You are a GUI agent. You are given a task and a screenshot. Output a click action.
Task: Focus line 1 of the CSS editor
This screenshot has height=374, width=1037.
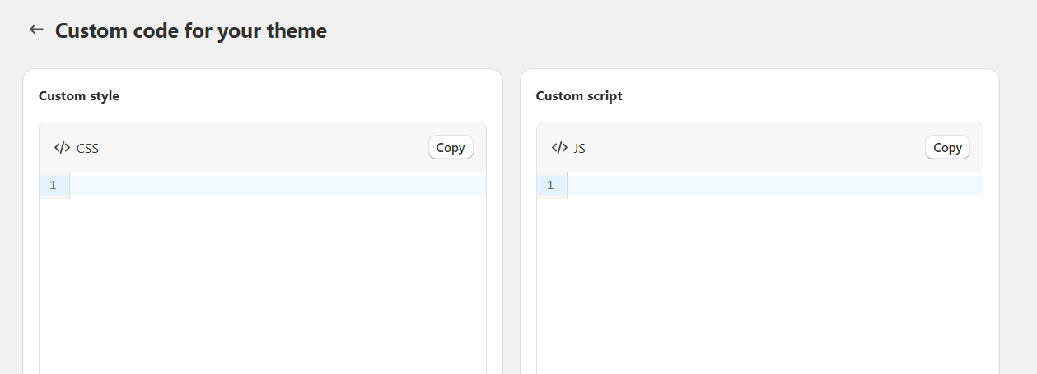pyautogui.click(x=278, y=185)
